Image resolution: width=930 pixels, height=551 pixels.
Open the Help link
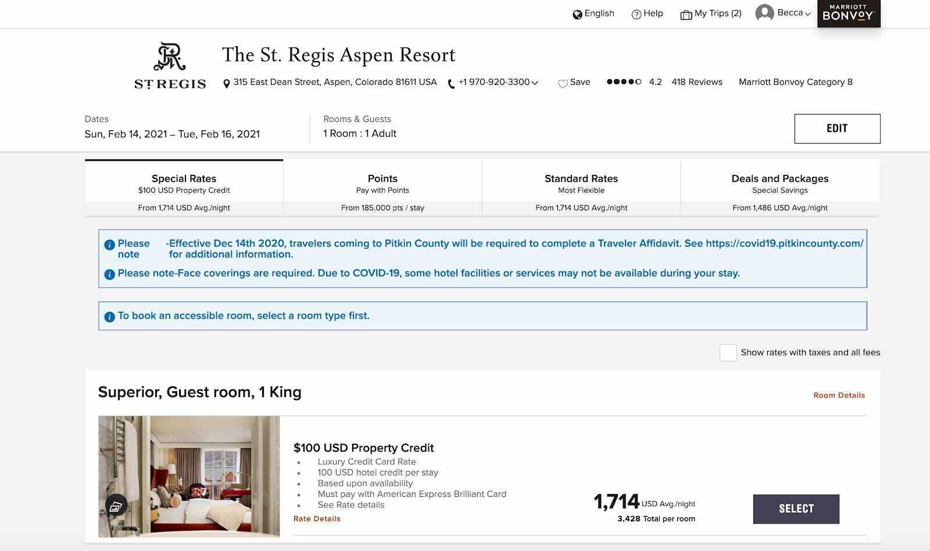[x=653, y=13]
